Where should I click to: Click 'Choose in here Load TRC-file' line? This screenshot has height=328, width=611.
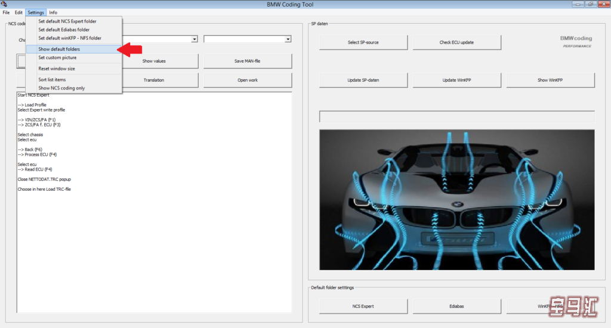pos(44,189)
